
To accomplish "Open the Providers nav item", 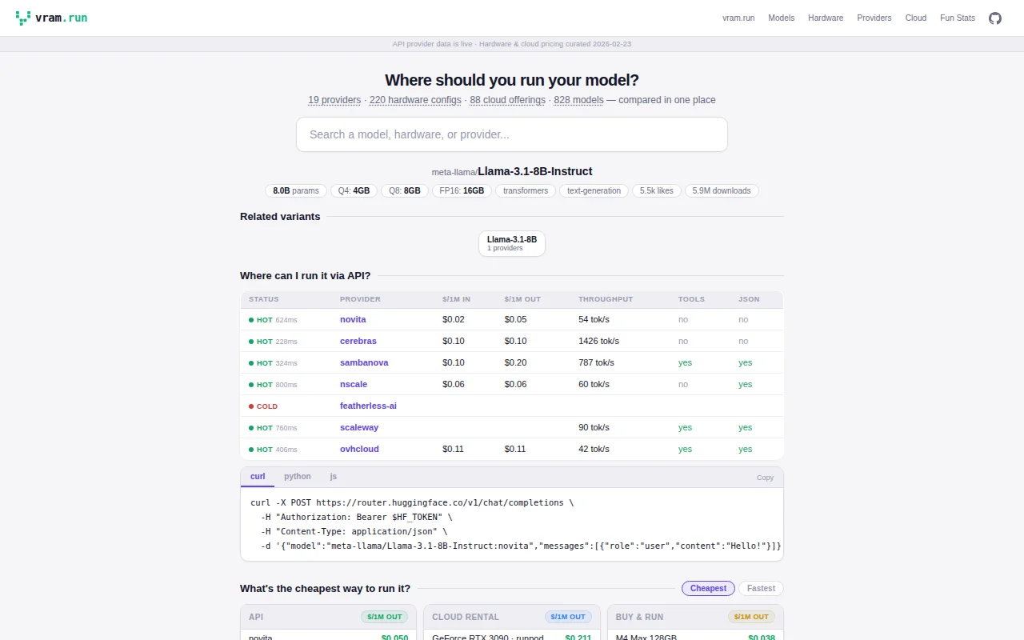I will coord(874,18).
